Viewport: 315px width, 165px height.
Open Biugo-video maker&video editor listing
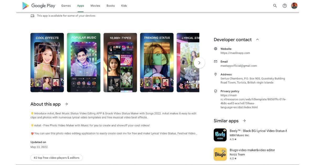(x=252, y=150)
